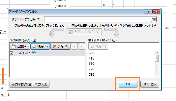Confirm the dialog with OK

click(x=128, y=84)
